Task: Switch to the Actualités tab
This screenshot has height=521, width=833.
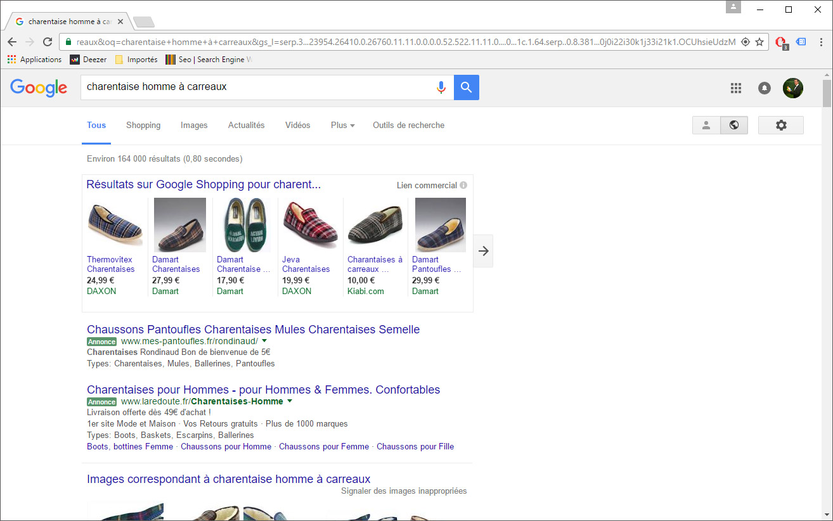Action: pyautogui.click(x=247, y=125)
